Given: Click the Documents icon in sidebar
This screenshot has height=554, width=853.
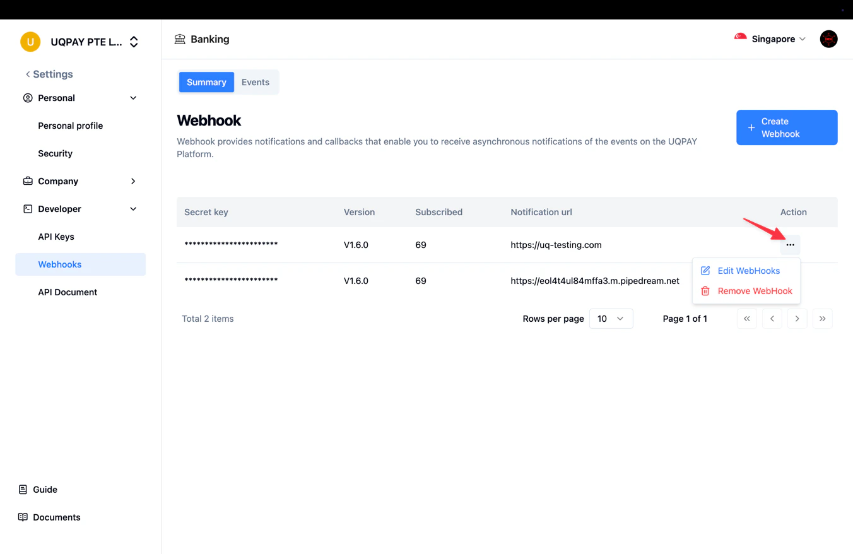Looking at the screenshot, I should click(22, 517).
